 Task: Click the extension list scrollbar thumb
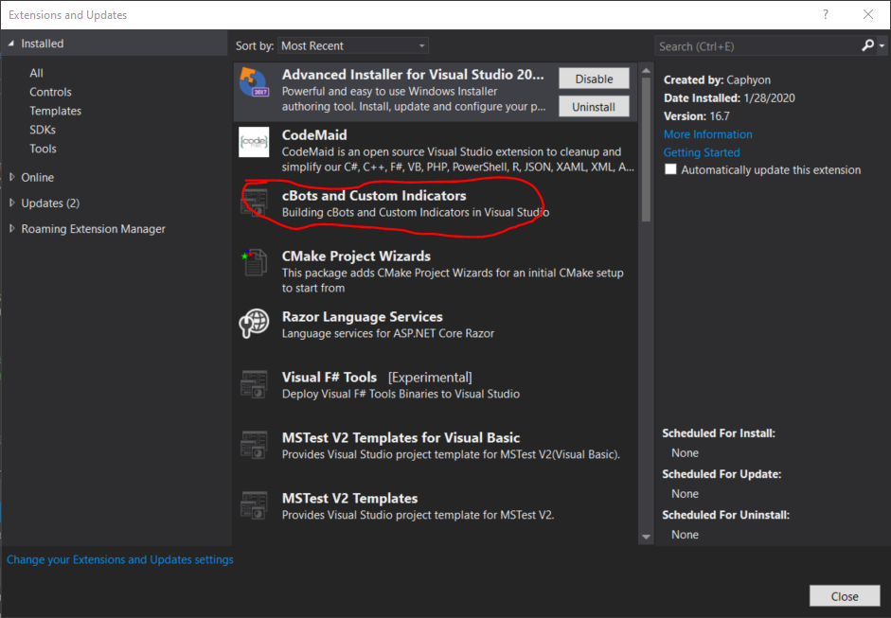click(x=646, y=149)
